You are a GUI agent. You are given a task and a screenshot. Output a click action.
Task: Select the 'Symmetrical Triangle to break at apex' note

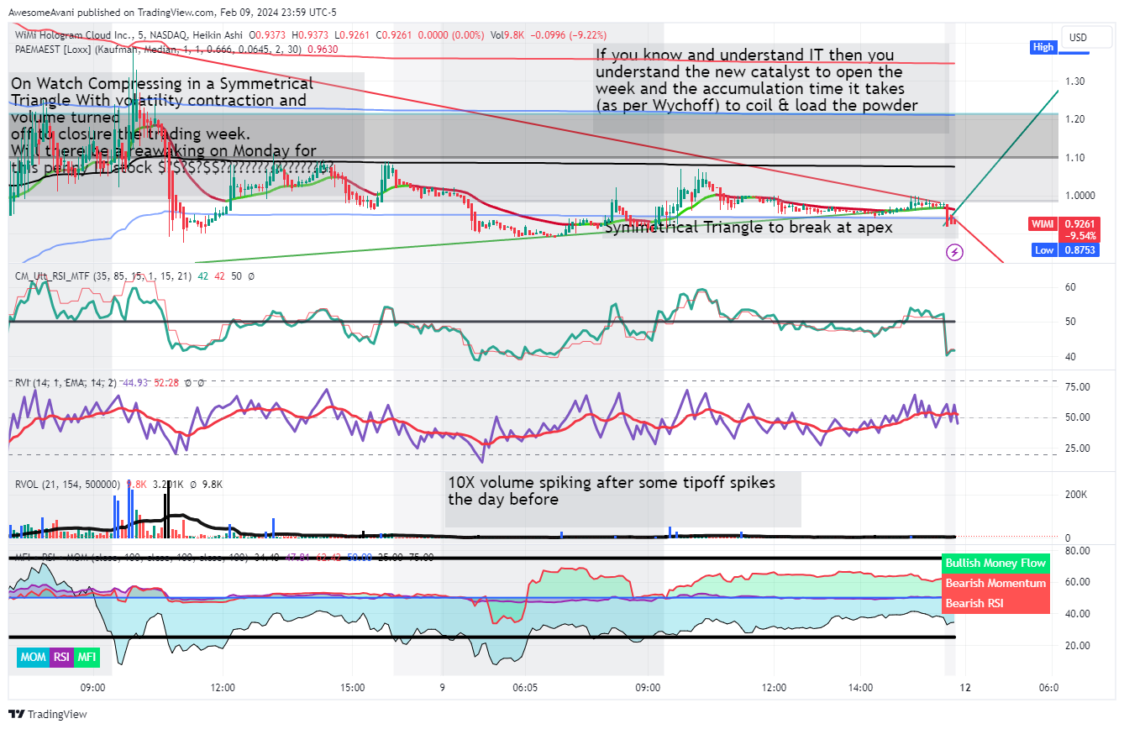[748, 228]
